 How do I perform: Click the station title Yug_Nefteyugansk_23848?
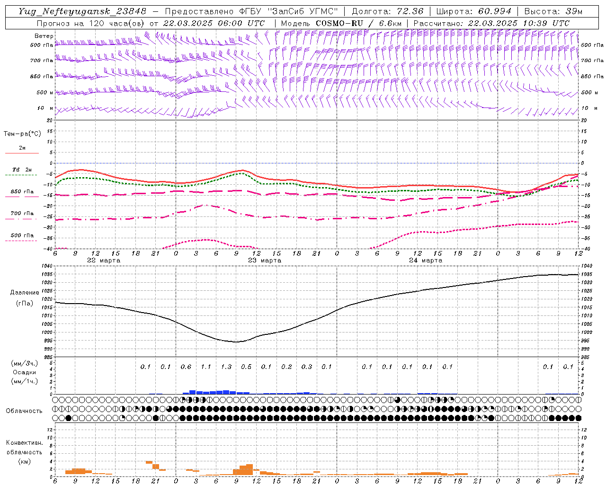tap(83, 11)
